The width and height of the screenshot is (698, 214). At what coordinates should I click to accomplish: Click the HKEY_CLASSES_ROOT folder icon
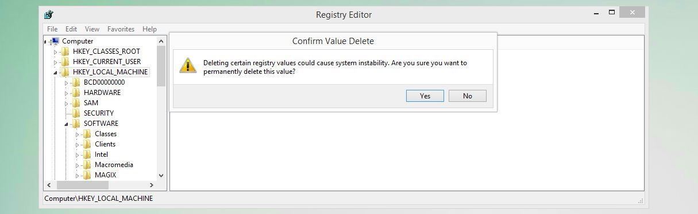click(65, 51)
